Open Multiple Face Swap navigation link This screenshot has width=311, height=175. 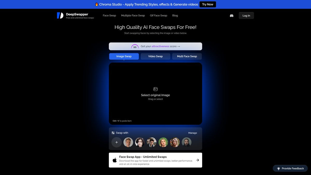133,16
